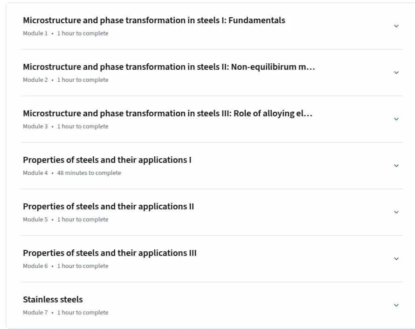Click 'Module 3 • 1 hour to complete' text
This screenshot has height=329, width=415.
(66, 126)
